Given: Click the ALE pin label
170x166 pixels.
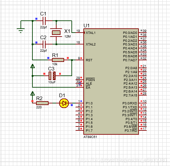Looking at the screenshot, I should 89,84.
